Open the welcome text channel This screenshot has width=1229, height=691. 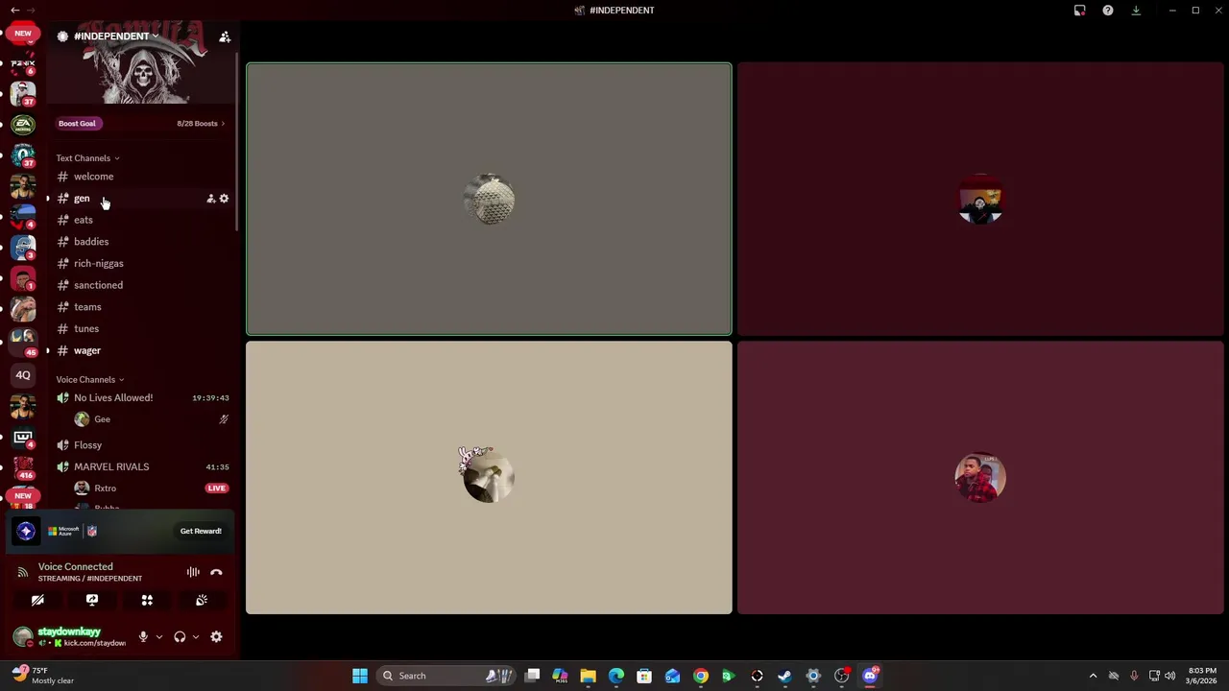coord(142,177)
